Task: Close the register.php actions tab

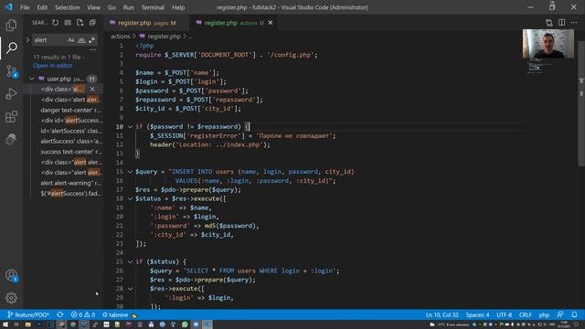Action: pos(271,23)
